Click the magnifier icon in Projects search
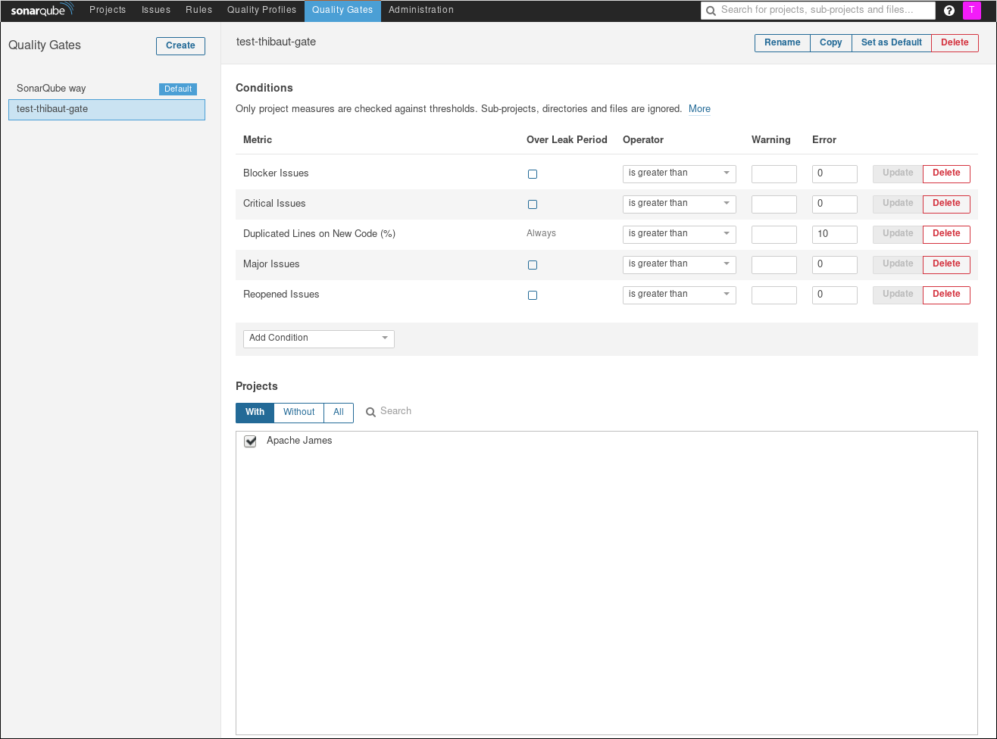Viewport: 997px width, 739px height. tap(370, 412)
